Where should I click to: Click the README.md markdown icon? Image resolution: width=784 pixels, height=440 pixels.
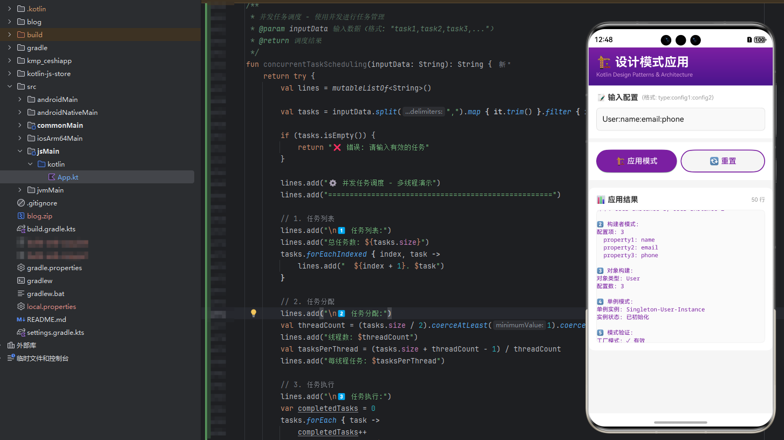coord(21,319)
